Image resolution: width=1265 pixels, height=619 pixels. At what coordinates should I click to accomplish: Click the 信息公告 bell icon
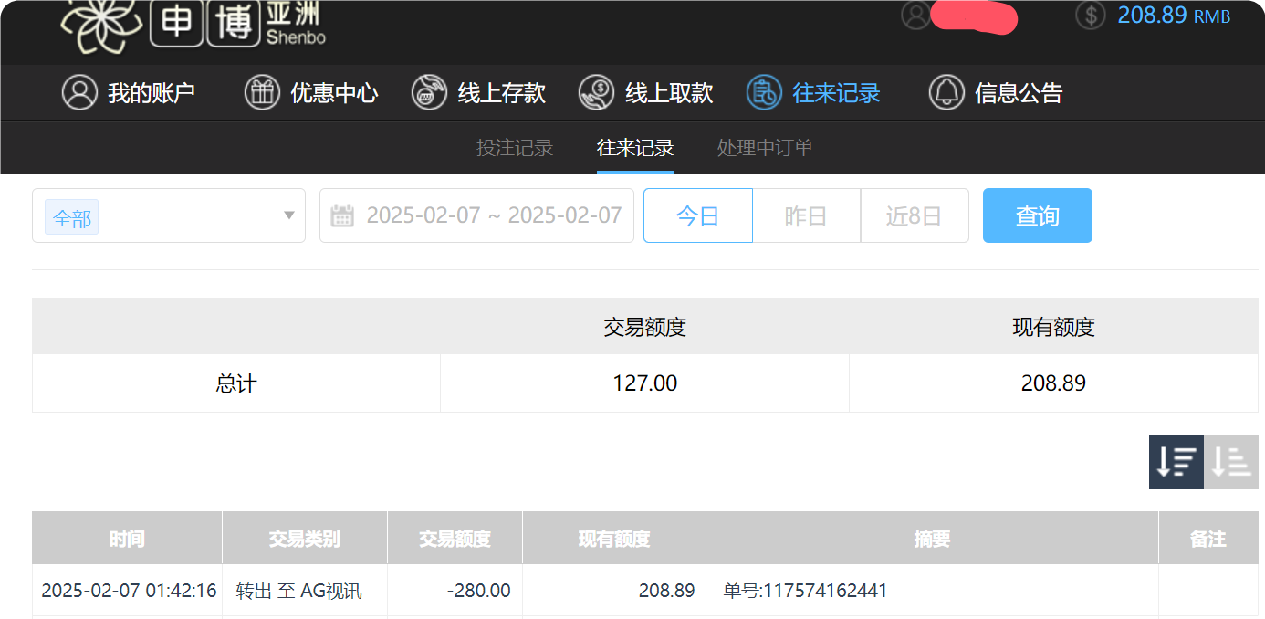947,92
